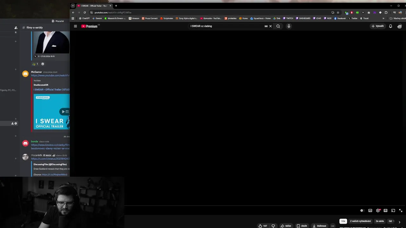The width and height of the screenshot is (406, 228).
Task: Open the Vytvořit create menu
Action: coord(377,26)
